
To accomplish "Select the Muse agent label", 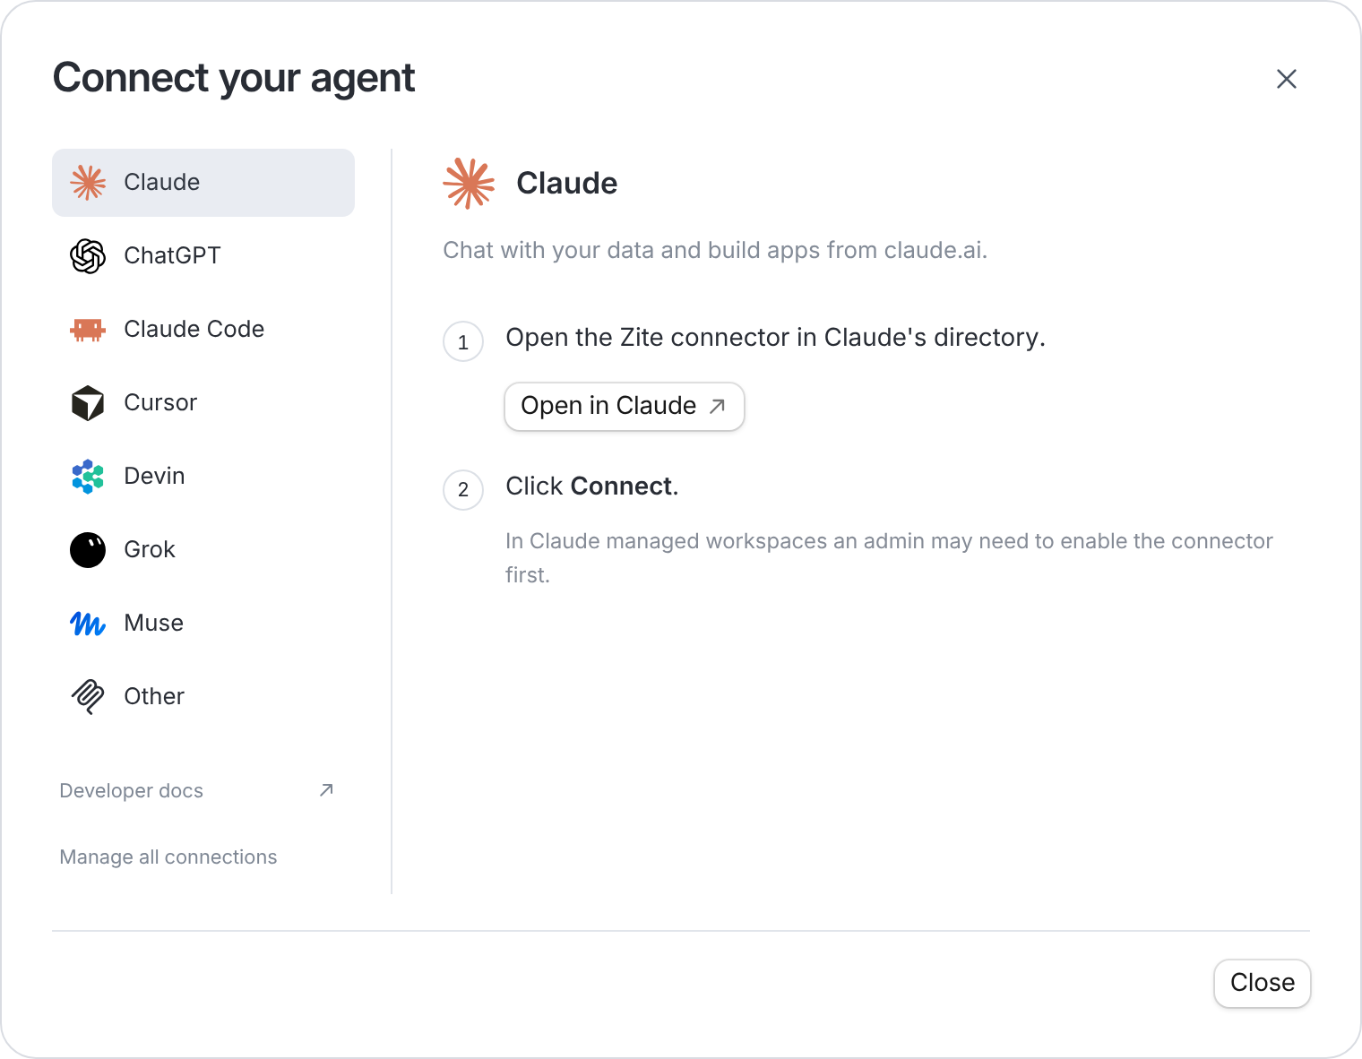I will pyautogui.click(x=154, y=623).
